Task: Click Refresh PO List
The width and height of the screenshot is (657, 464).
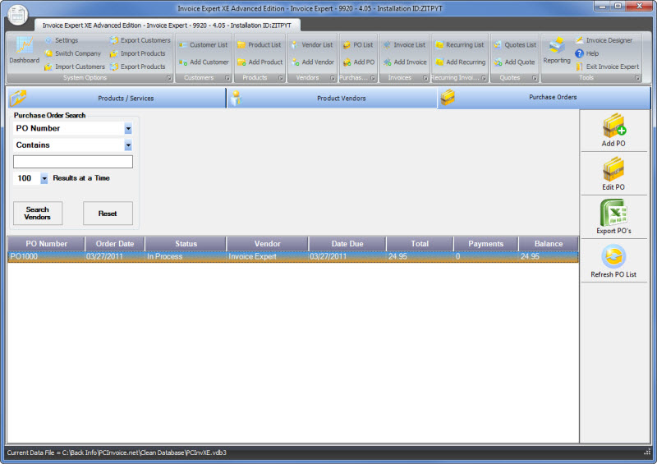Action: [613, 261]
